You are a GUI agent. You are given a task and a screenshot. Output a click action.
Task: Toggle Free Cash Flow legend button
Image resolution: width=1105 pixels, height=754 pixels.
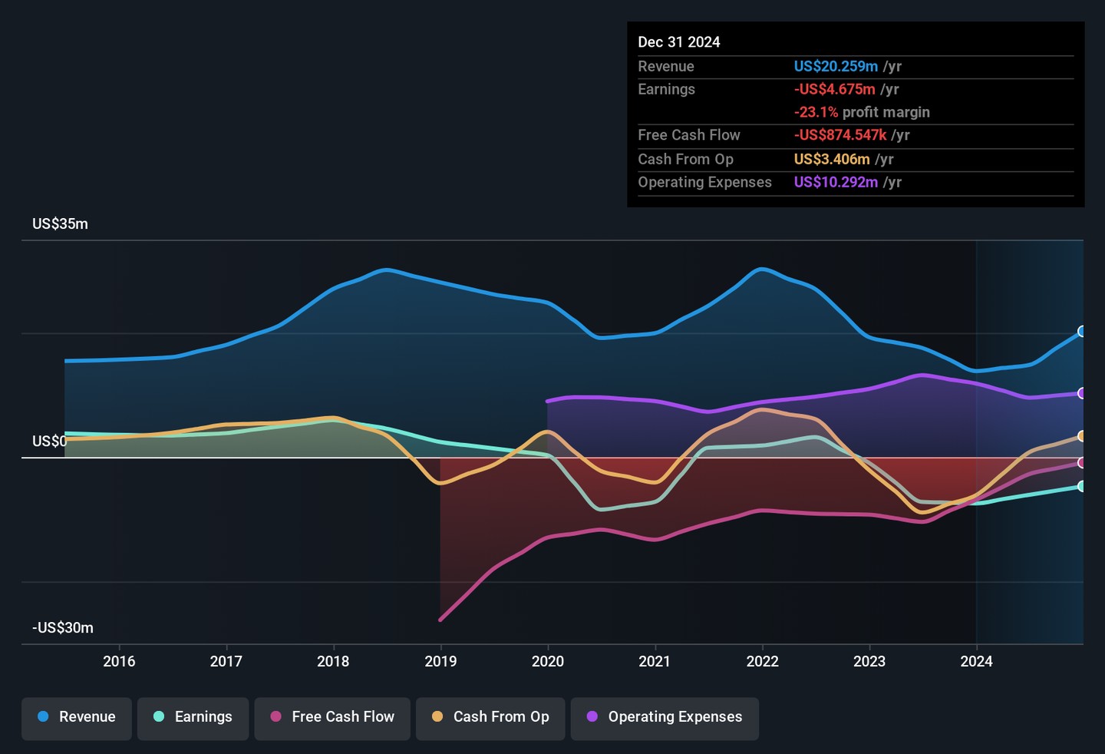[332, 717]
